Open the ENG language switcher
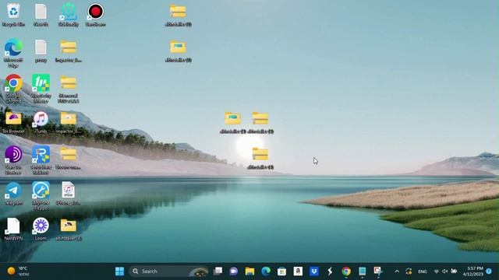 423,271
